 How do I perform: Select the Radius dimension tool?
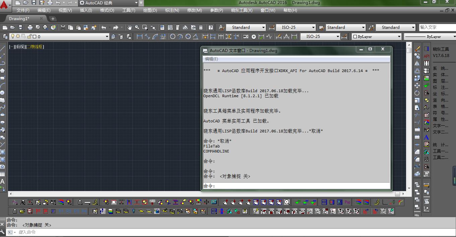(x=173, y=37)
